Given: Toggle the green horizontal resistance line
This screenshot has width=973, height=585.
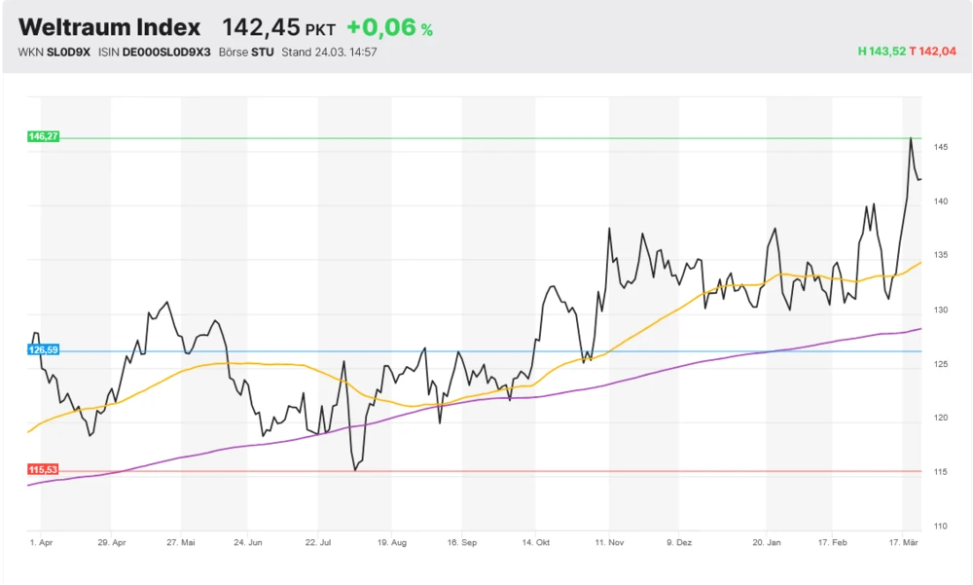Looking at the screenshot, I should coord(486,137).
